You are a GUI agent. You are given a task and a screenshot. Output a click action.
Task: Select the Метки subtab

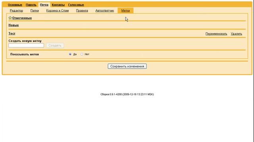point(125,11)
